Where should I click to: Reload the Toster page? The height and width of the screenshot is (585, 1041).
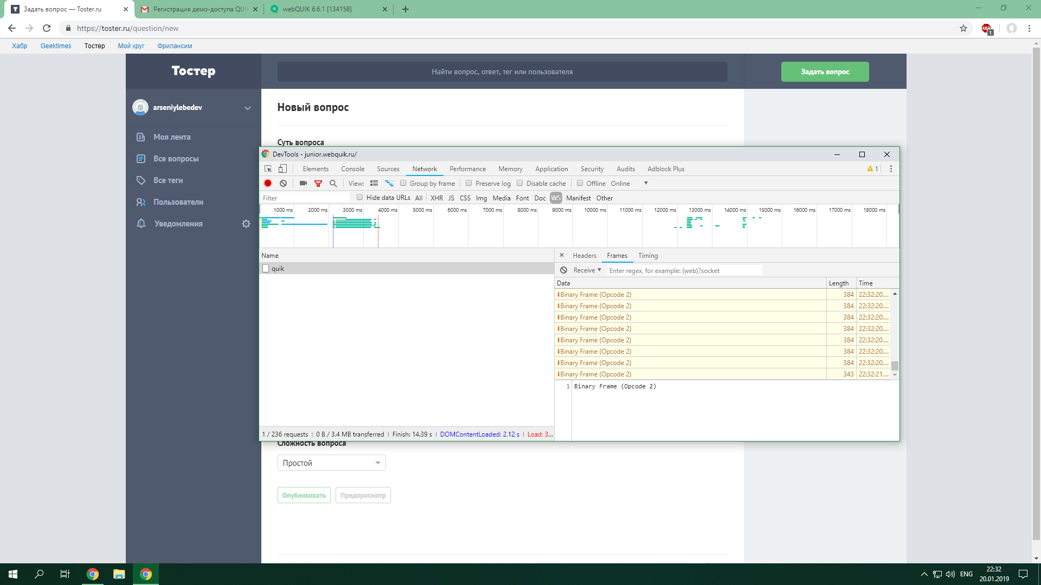[47, 28]
